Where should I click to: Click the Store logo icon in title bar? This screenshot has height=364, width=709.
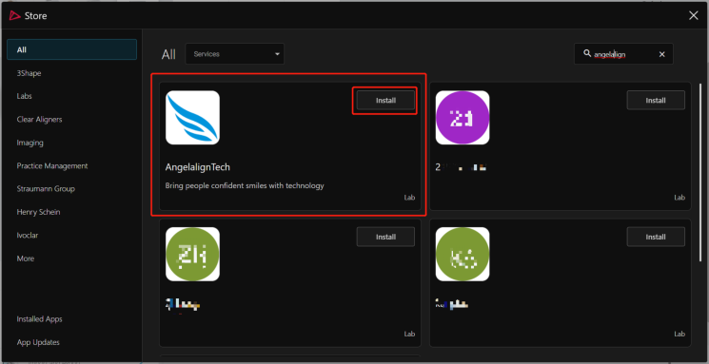pyautogui.click(x=15, y=16)
